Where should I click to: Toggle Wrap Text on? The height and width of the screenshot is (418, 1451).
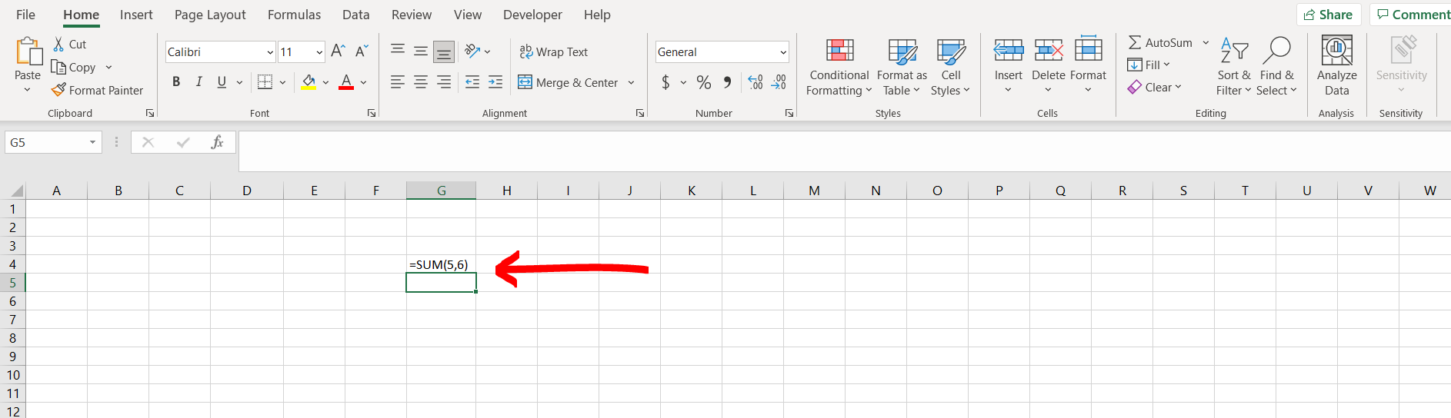(554, 51)
